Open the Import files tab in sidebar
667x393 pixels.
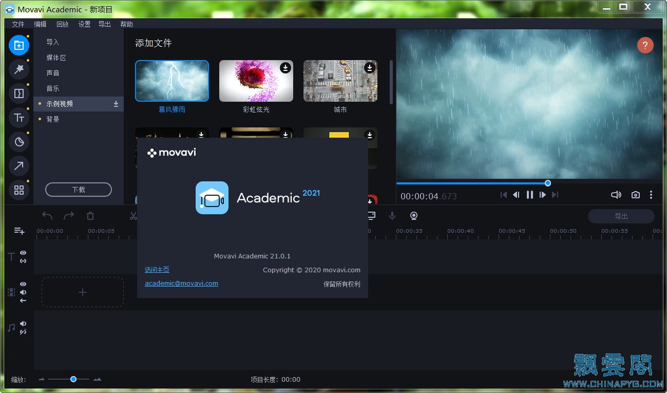[19, 45]
